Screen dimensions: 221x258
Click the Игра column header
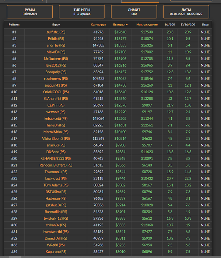tap(205, 25)
